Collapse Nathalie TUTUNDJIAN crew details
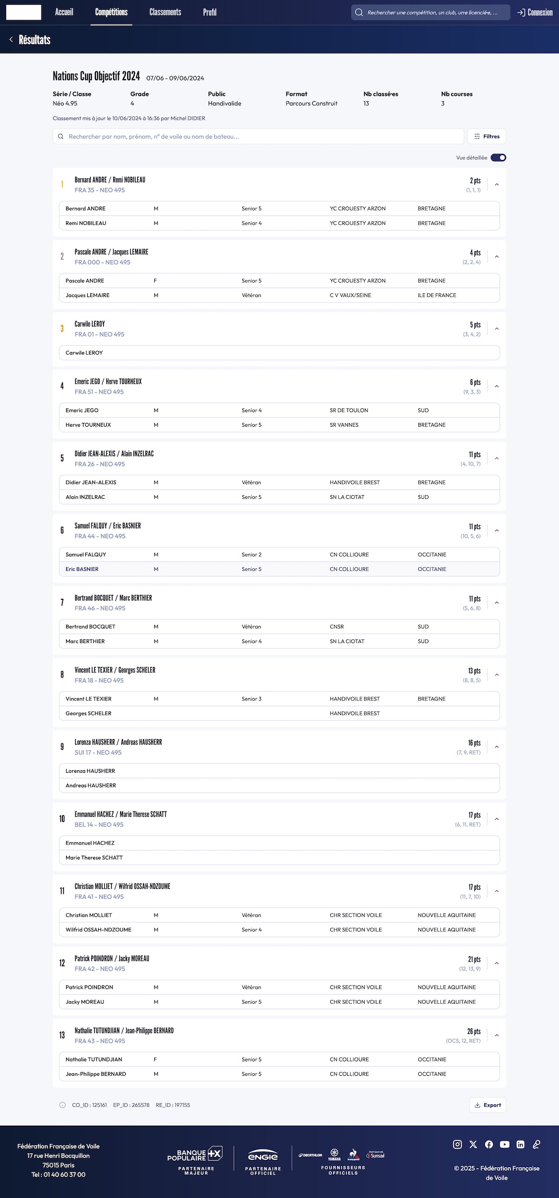 [497, 1035]
